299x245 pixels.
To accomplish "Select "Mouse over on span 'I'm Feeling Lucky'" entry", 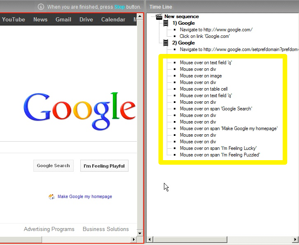I will pos(218,148).
